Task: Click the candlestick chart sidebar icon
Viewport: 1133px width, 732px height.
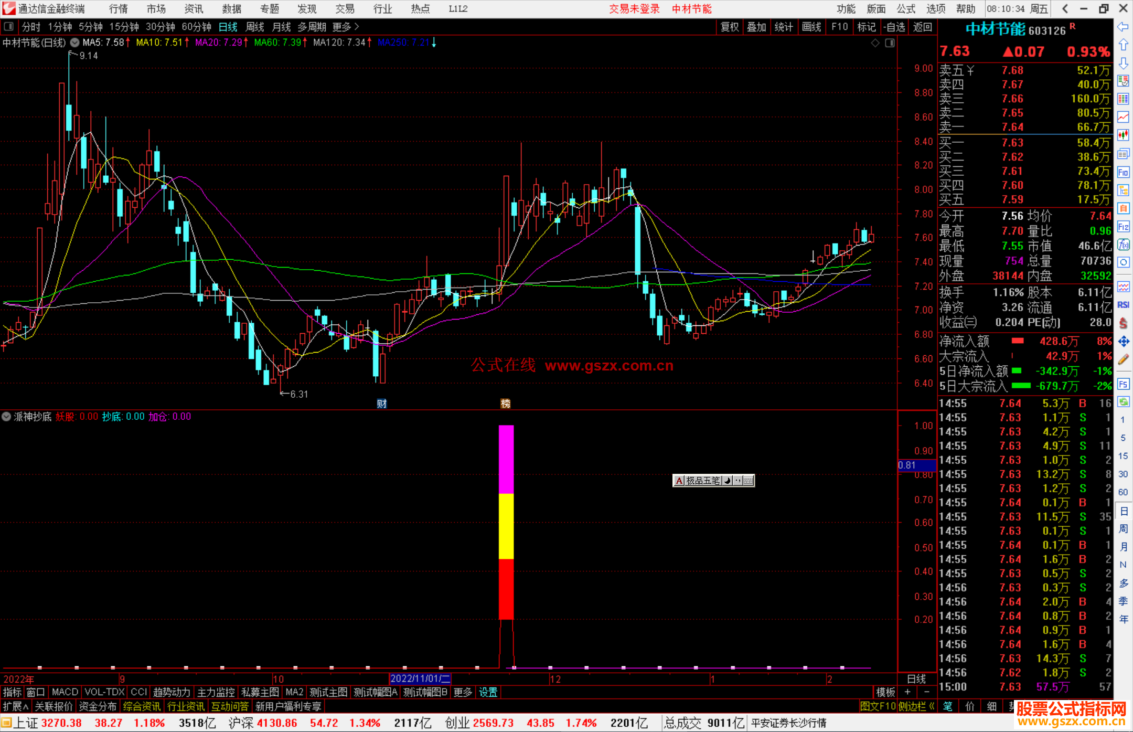Action: [x=1123, y=135]
